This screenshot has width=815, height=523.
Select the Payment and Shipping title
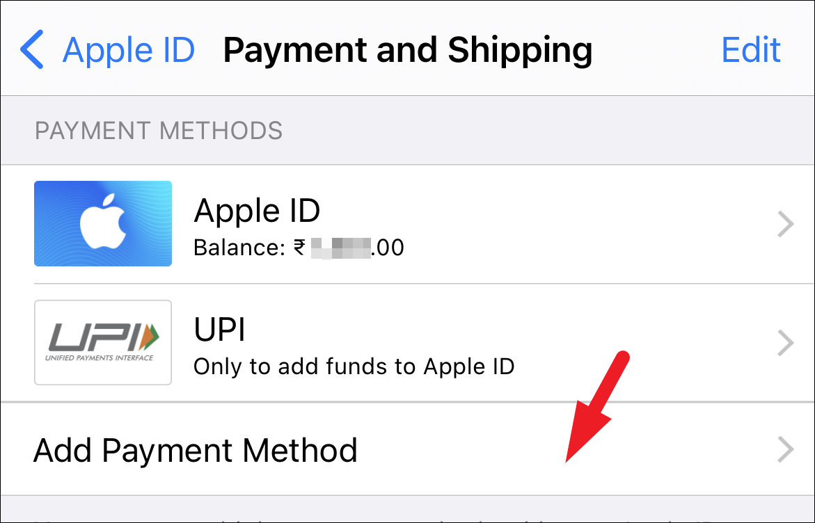point(407,49)
